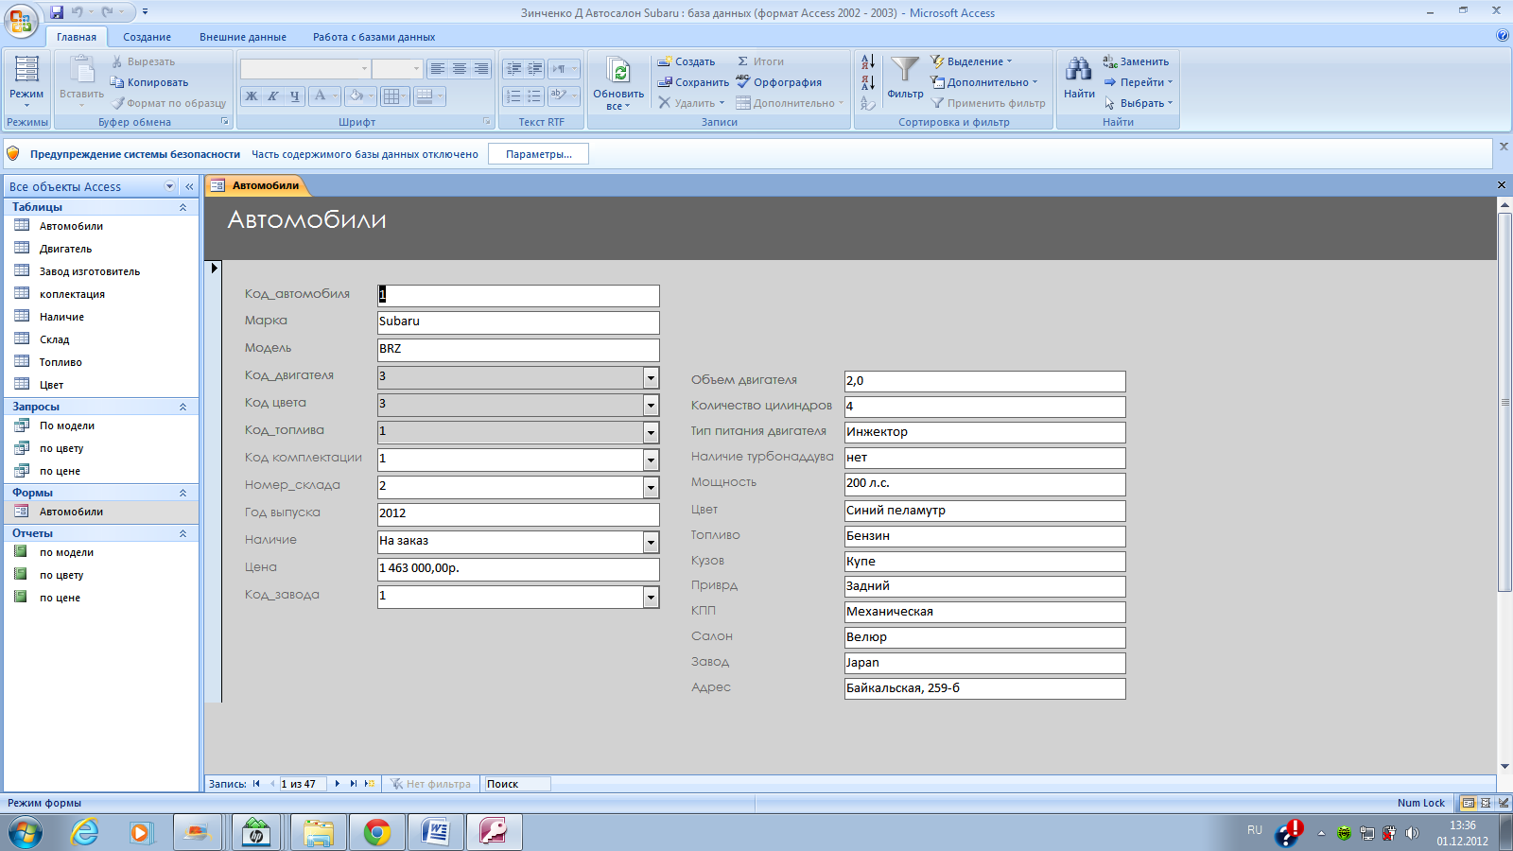1513x851 pixels.
Task: Toggle italic К formatting
Action: click(x=272, y=96)
